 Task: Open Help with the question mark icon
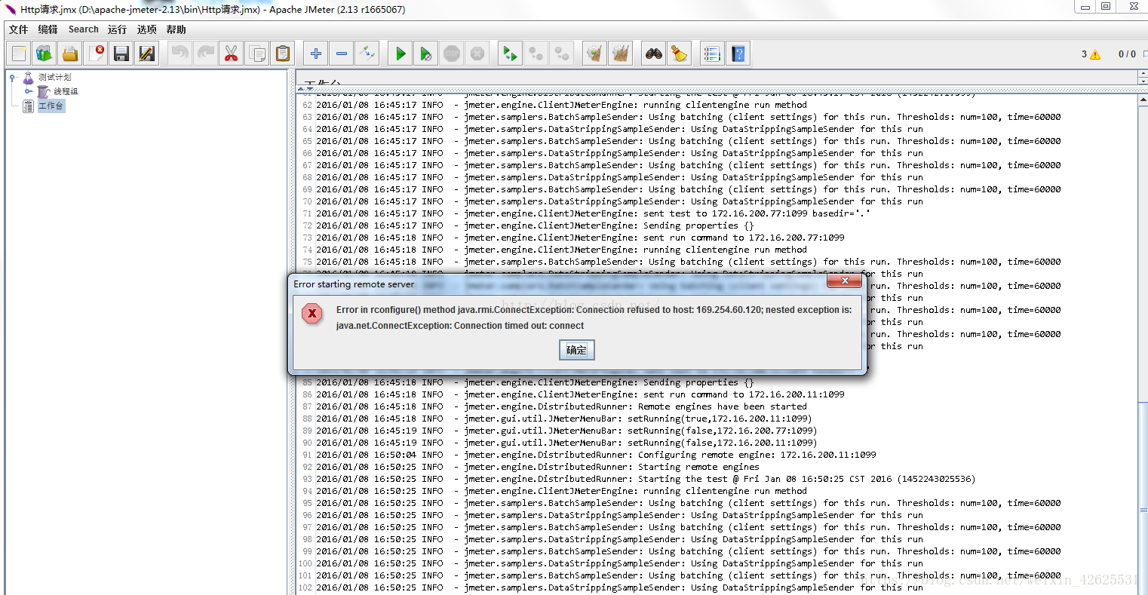click(x=738, y=54)
